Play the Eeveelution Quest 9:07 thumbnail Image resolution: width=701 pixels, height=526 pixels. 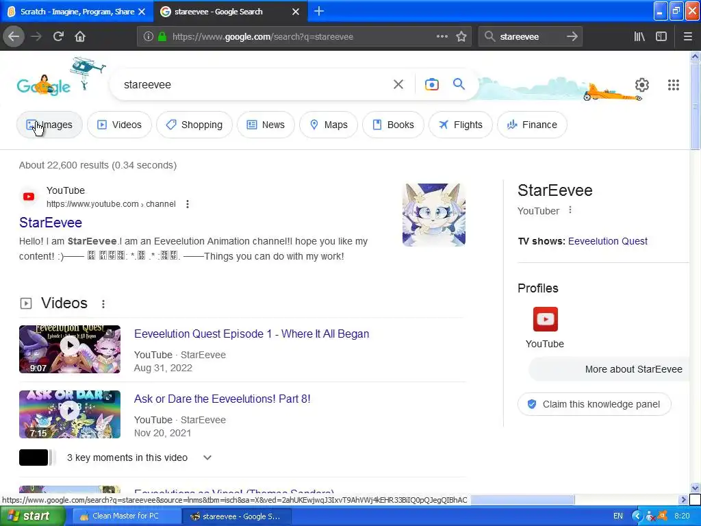(x=70, y=349)
